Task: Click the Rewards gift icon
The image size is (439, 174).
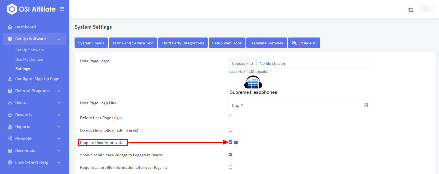Action: [x=10, y=115]
